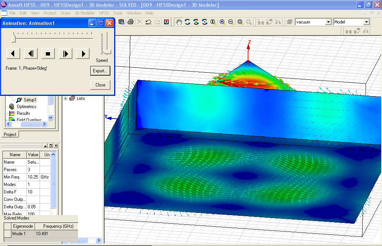Click the greyed Fit Selection magnifier
The image size is (382, 246).
point(249,22)
